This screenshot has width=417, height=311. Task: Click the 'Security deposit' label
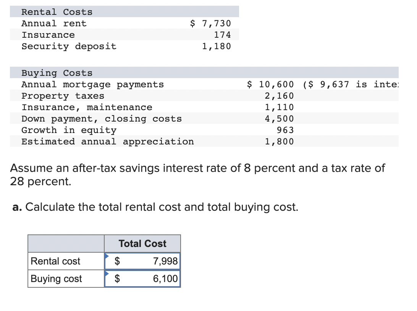tap(69, 46)
